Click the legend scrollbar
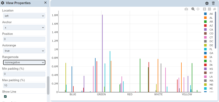 click(215, 30)
